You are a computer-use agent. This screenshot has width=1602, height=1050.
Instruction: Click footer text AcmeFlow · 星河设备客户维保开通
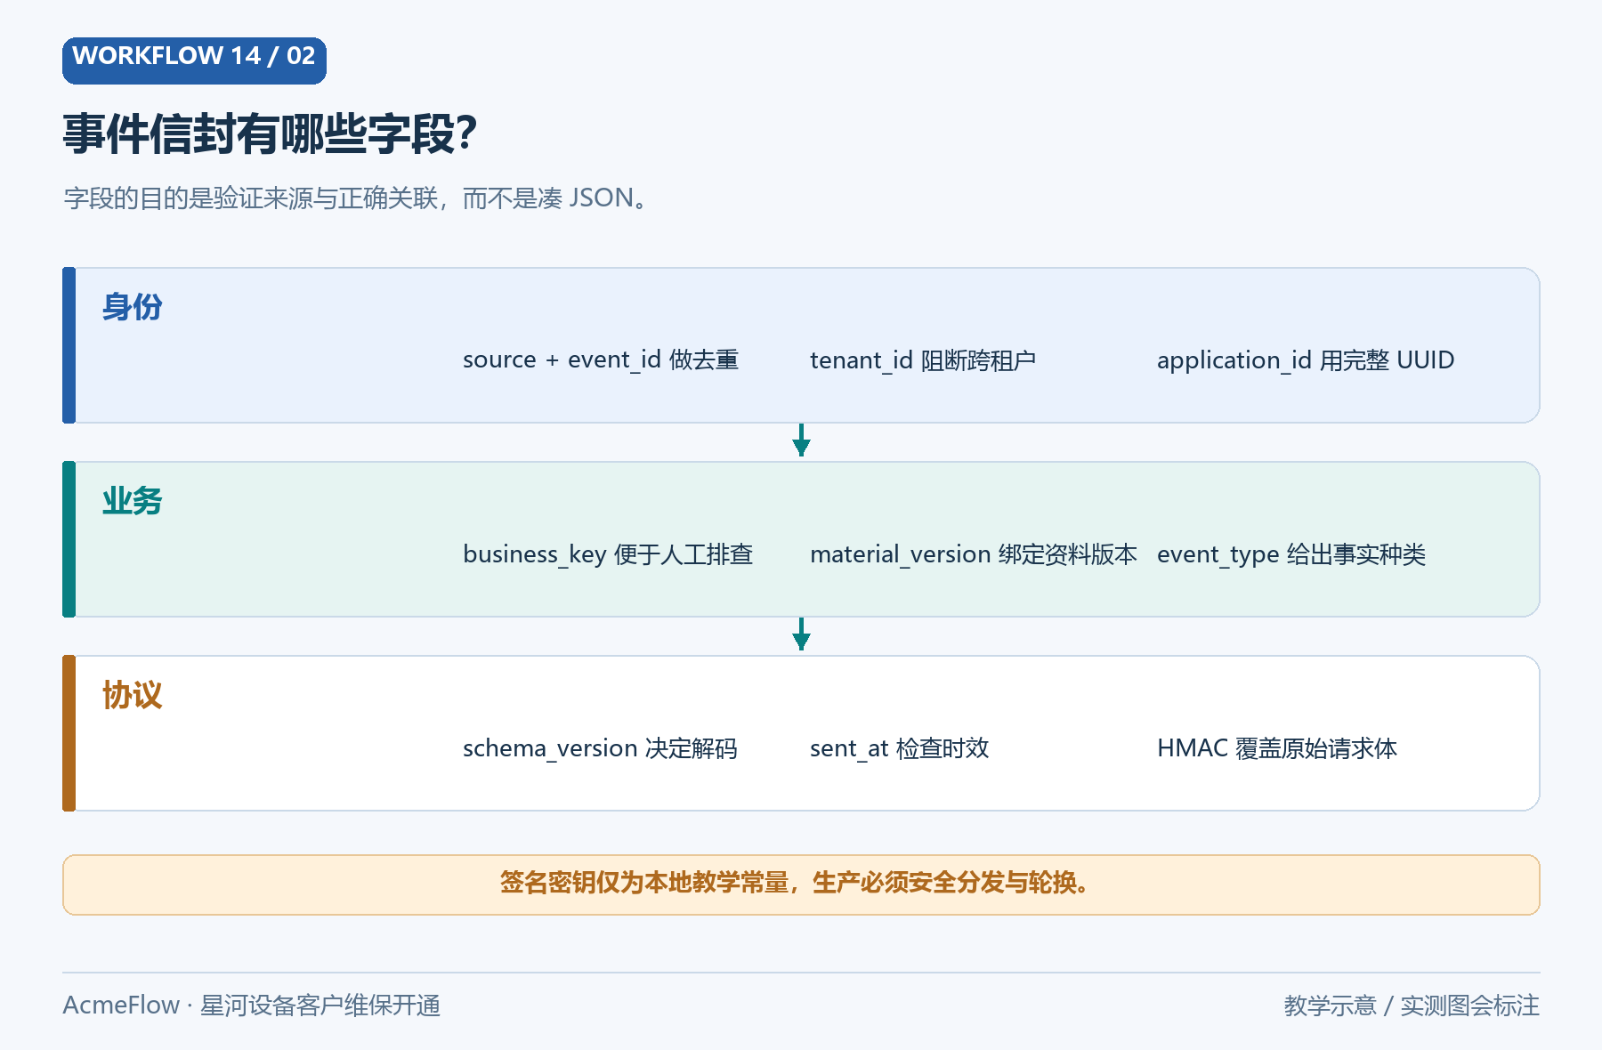252,1006
